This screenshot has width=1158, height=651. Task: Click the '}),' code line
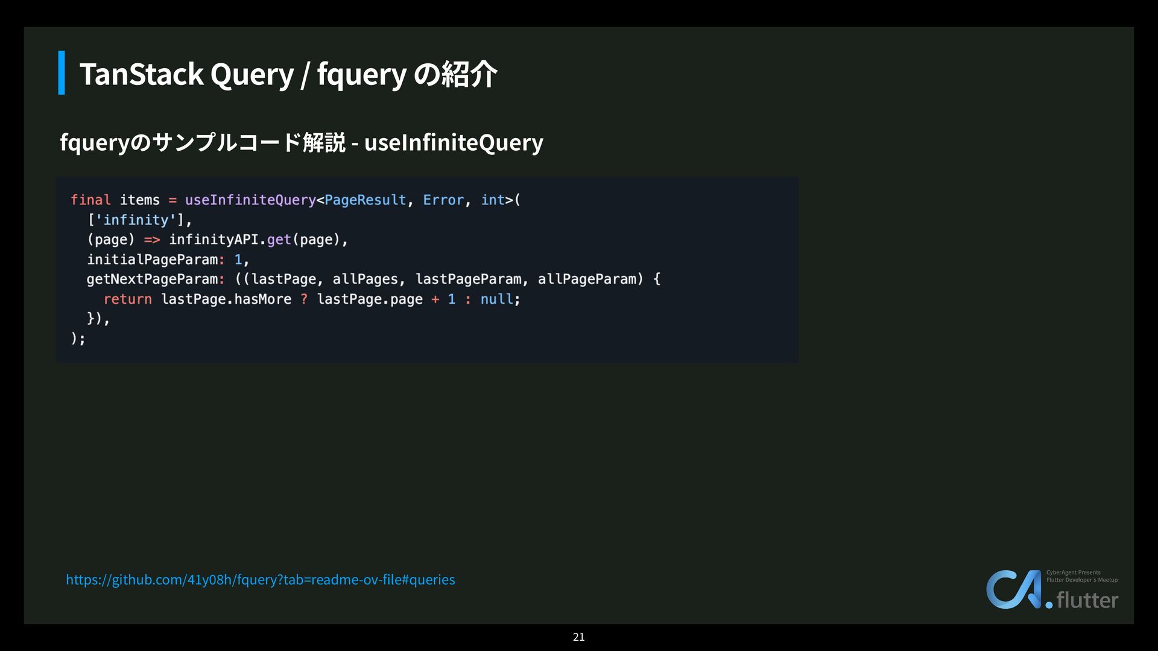click(x=98, y=319)
